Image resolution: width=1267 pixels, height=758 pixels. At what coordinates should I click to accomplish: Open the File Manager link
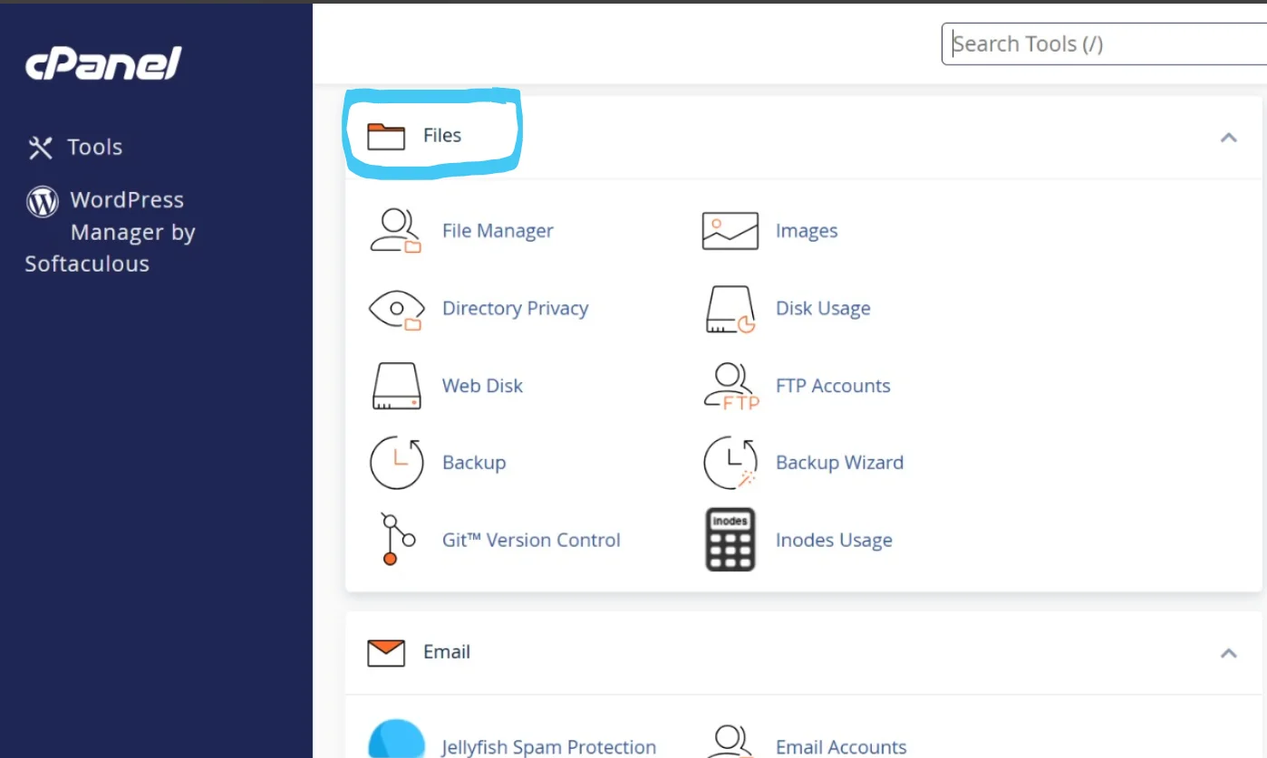[x=498, y=231]
